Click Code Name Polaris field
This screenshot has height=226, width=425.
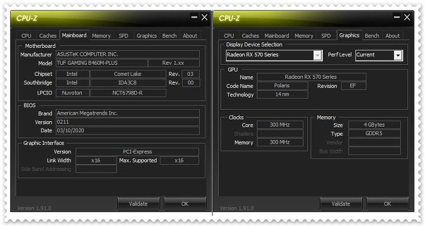click(x=282, y=85)
